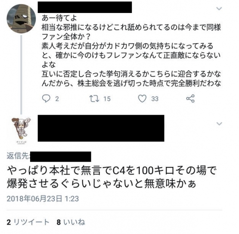
Task: Click the thread connector line between tweets
Action: point(21,75)
